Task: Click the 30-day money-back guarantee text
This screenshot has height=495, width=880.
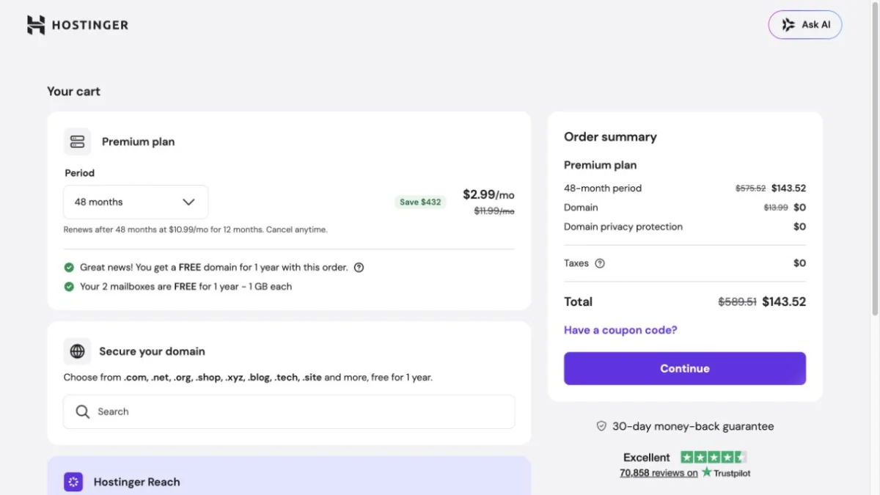Action: point(693,426)
